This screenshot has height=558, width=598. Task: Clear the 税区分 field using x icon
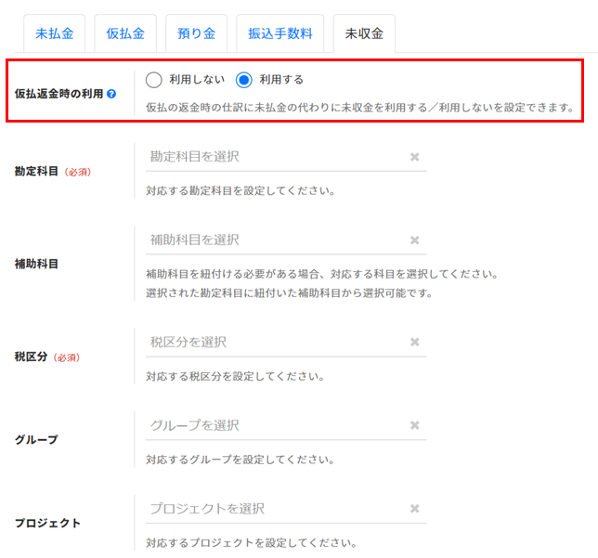point(415,343)
